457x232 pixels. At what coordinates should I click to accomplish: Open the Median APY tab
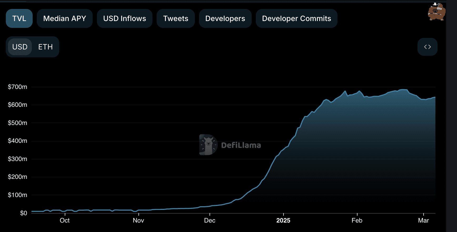[64, 18]
